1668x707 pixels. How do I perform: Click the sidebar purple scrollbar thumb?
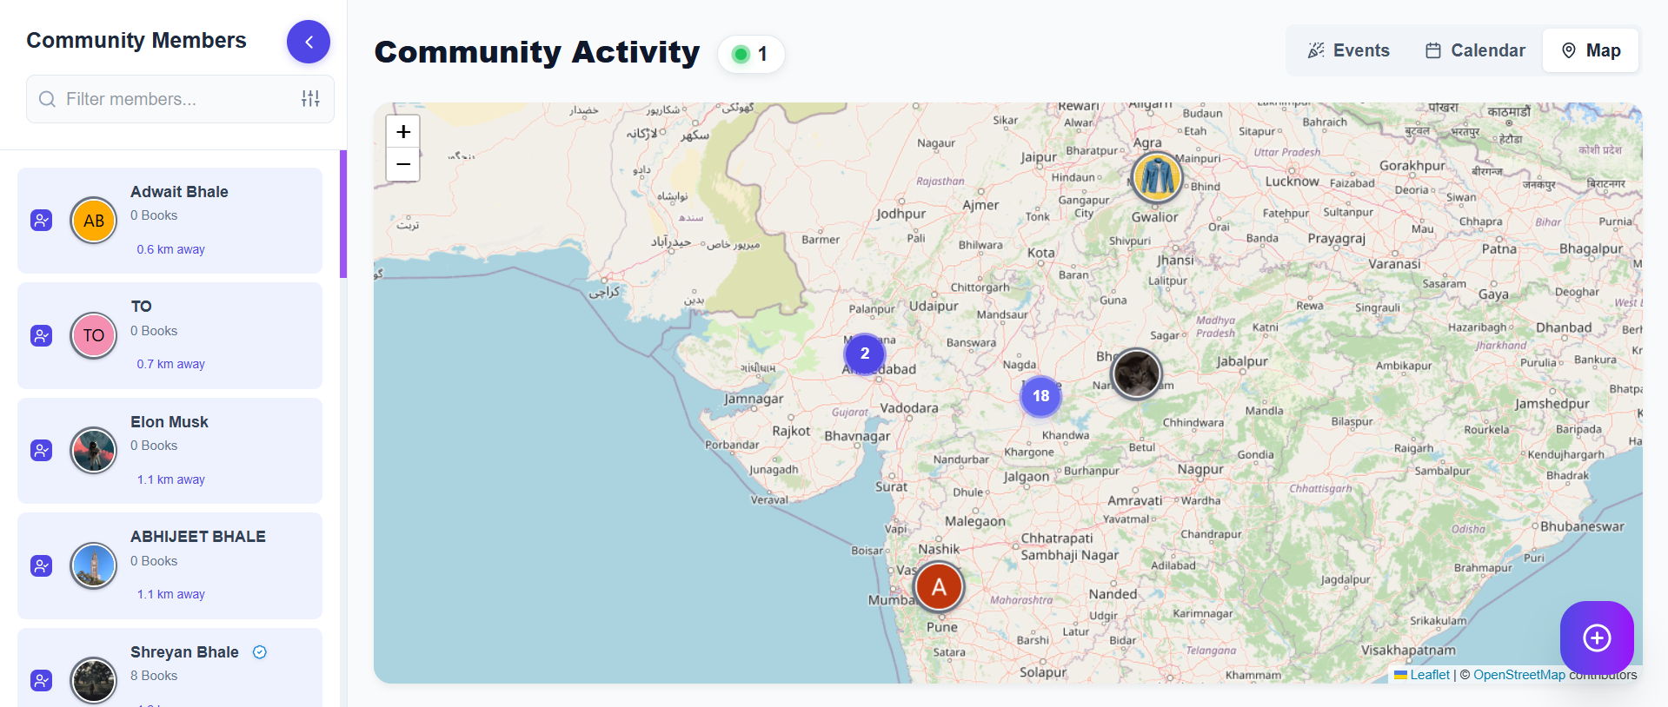(x=343, y=214)
